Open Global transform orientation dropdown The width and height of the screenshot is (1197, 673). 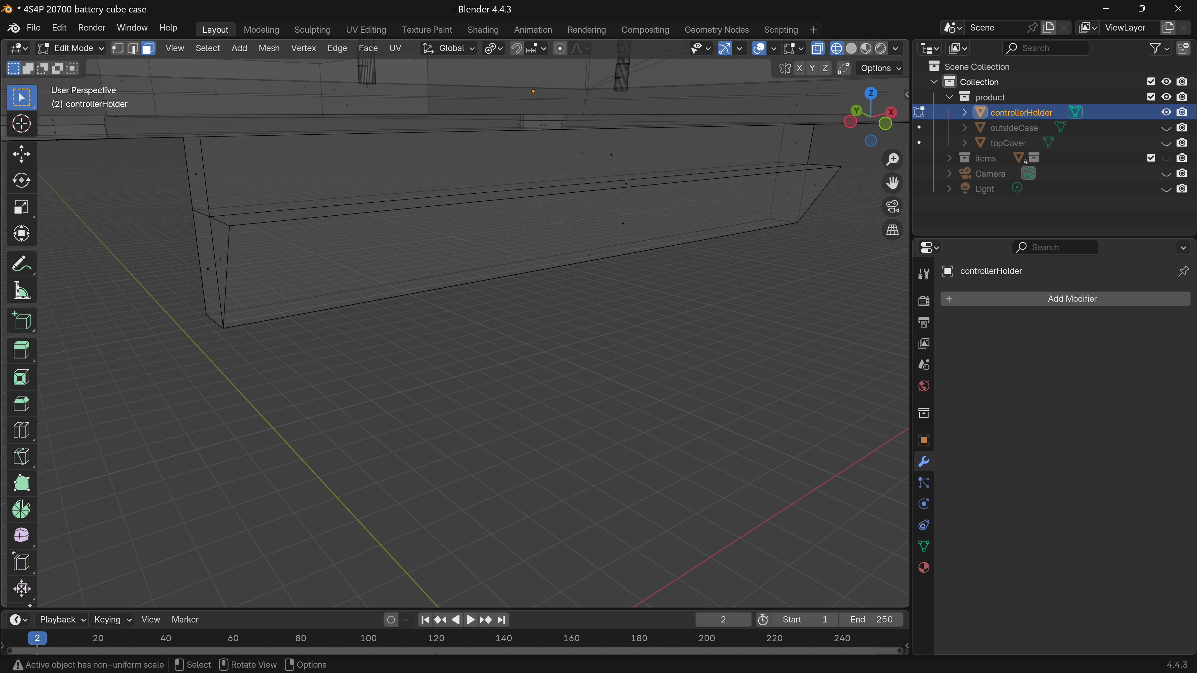pos(449,48)
